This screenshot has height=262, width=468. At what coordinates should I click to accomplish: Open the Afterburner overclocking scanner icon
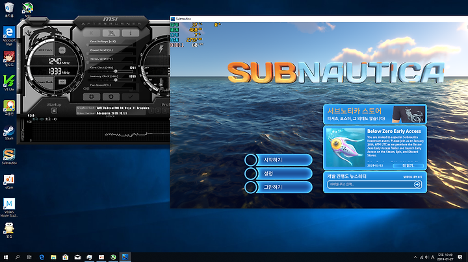click(x=111, y=32)
